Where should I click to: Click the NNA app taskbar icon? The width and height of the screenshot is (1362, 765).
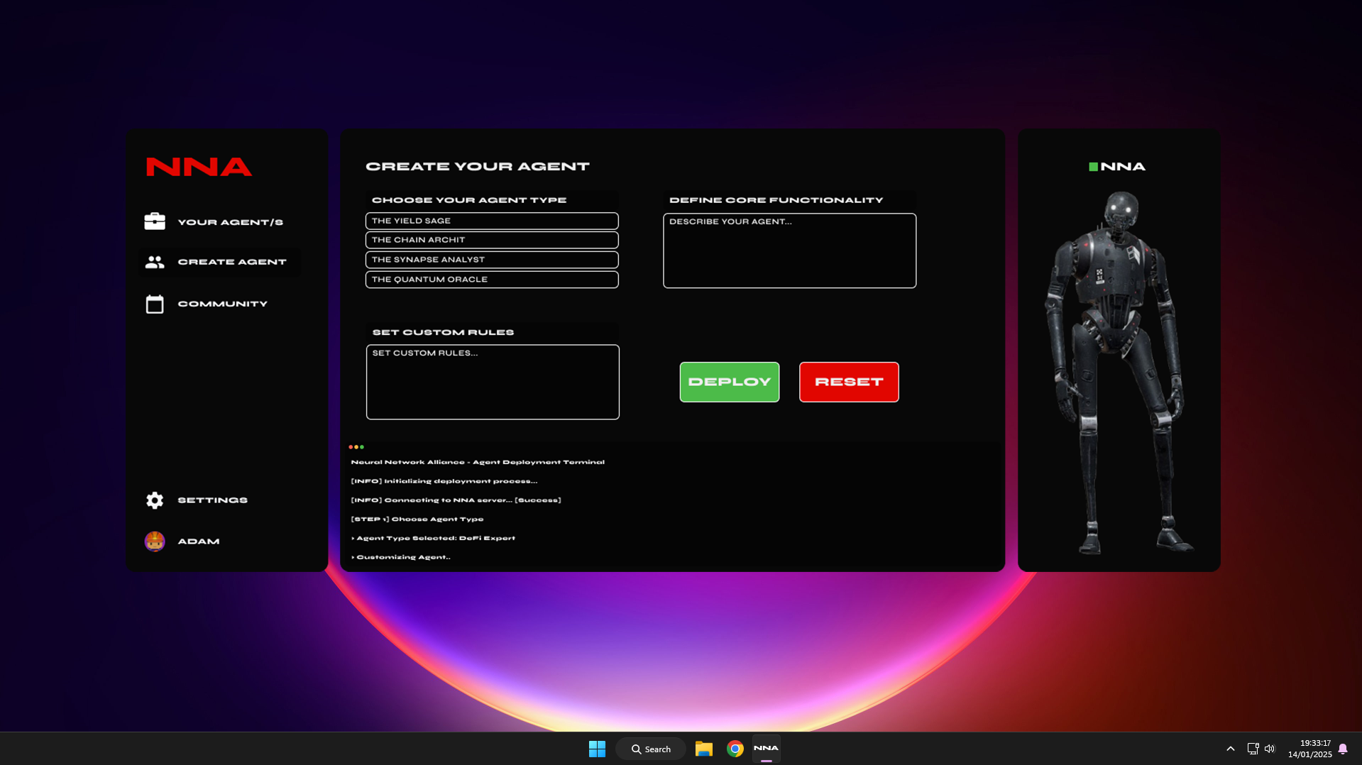tap(766, 749)
